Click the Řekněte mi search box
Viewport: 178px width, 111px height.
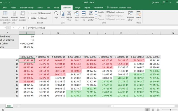119,8
